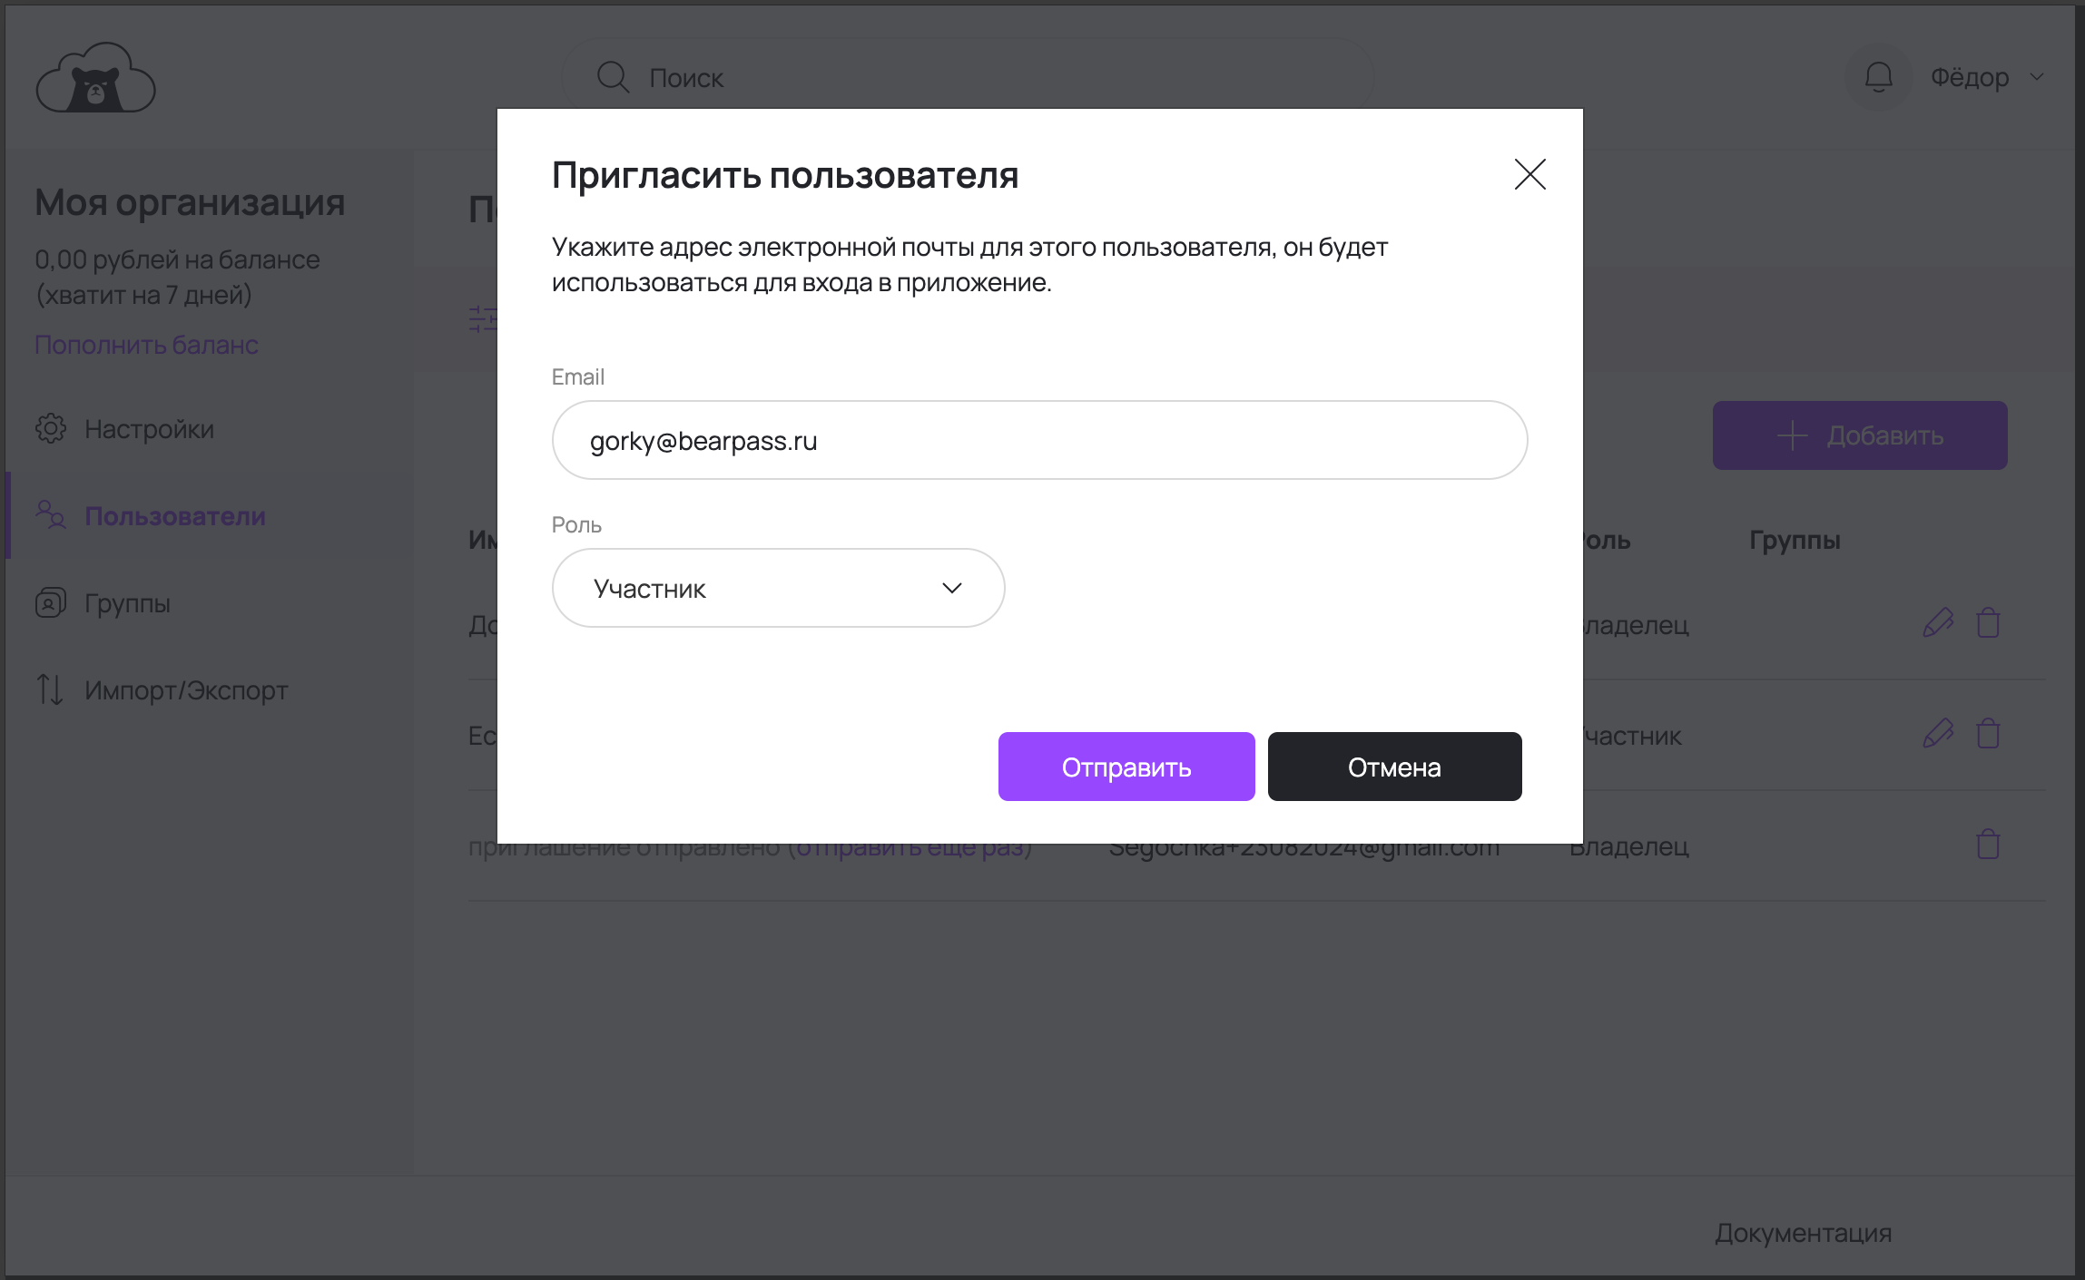The height and width of the screenshot is (1280, 2085).
Task: Open the notifications bell
Action: click(x=1878, y=77)
